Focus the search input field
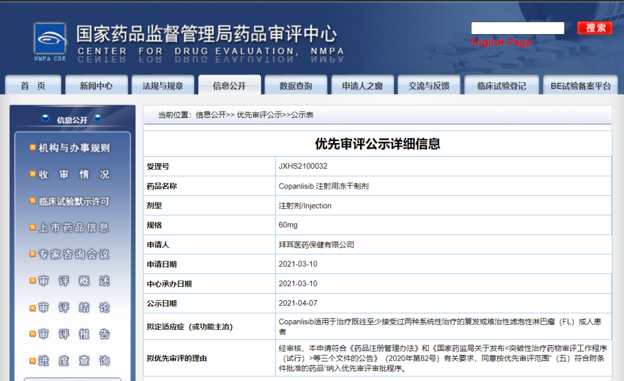This screenshot has height=381, width=624. (518, 28)
